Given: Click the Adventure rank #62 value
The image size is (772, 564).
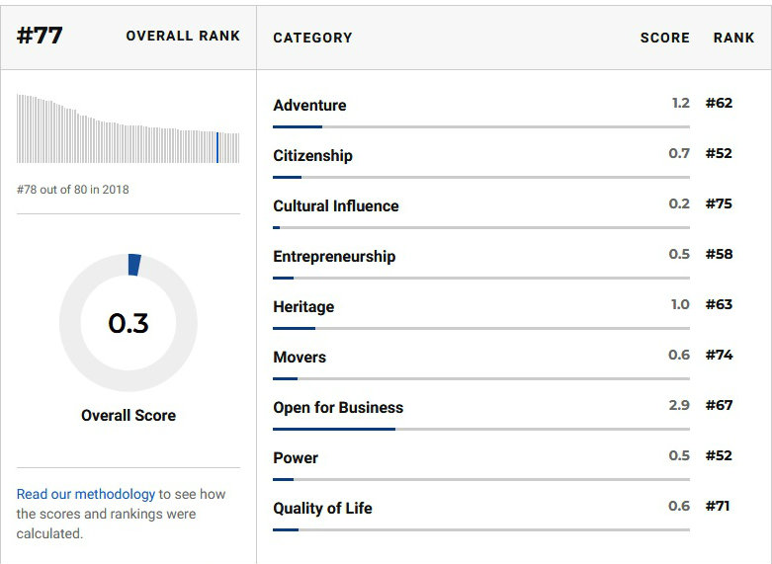Looking at the screenshot, I should (x=719, y=103).
